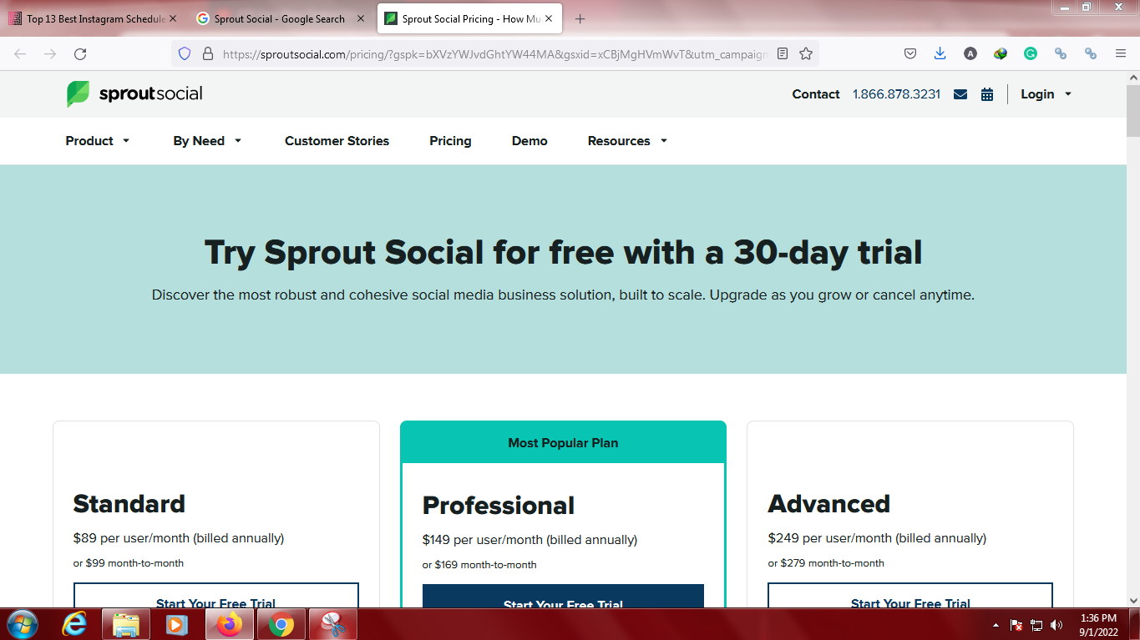Open a new tab with plus button
This screenshot has width=1140, height=640.
coord(580,18)
